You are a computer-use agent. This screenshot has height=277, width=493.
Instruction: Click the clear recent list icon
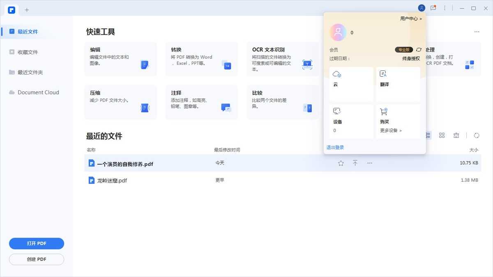(x=456, y=135)
